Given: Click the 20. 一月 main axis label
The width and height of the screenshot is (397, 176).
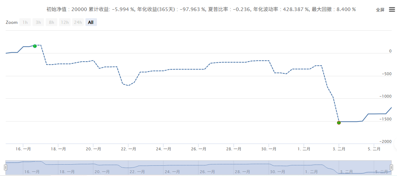Looking at the screenshot, I should click(93, 149).
